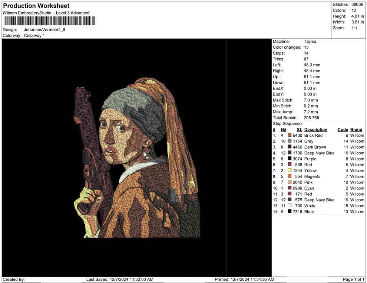367x283 pixels.
Task: Select the Brand column header
Action: [x=356, y=130]
